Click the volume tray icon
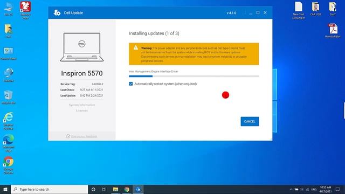Image resolution: width=345 pixels, height=194 pixels. point(302,189)
